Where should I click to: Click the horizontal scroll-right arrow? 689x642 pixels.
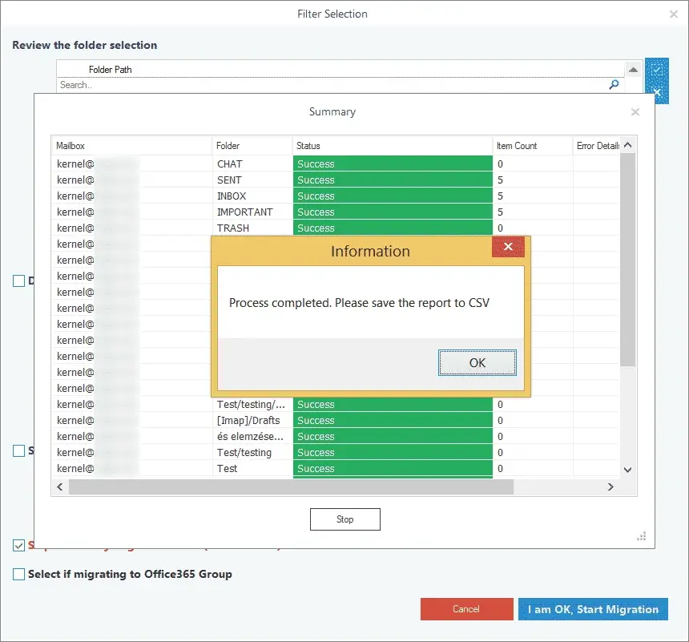tap(610, 487)
